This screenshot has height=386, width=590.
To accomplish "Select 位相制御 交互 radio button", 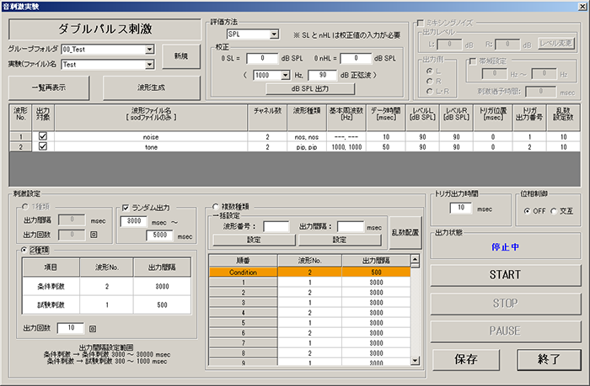I will (554, 211).
